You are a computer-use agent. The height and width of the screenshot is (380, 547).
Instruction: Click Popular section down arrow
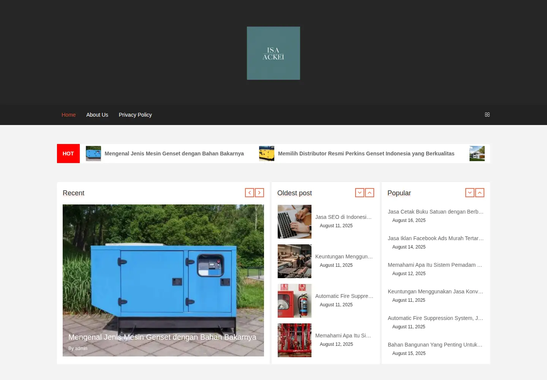coord(470,193)
